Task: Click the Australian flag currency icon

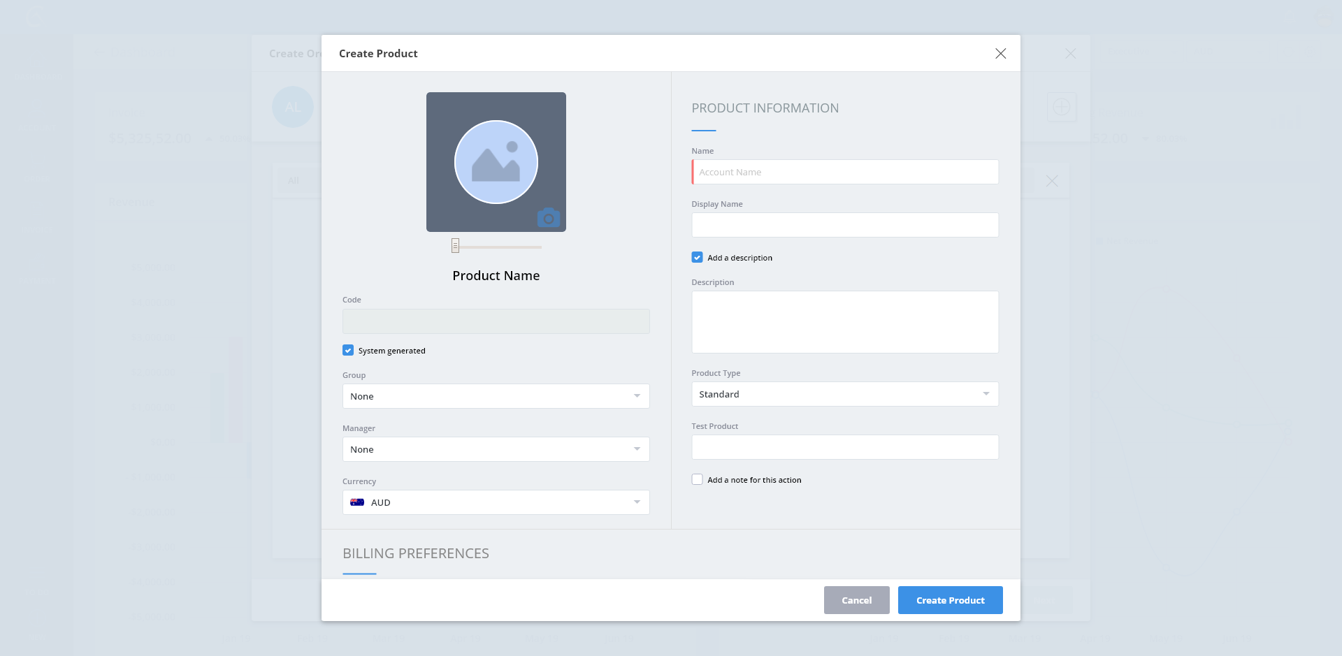Action: (357, 502)
